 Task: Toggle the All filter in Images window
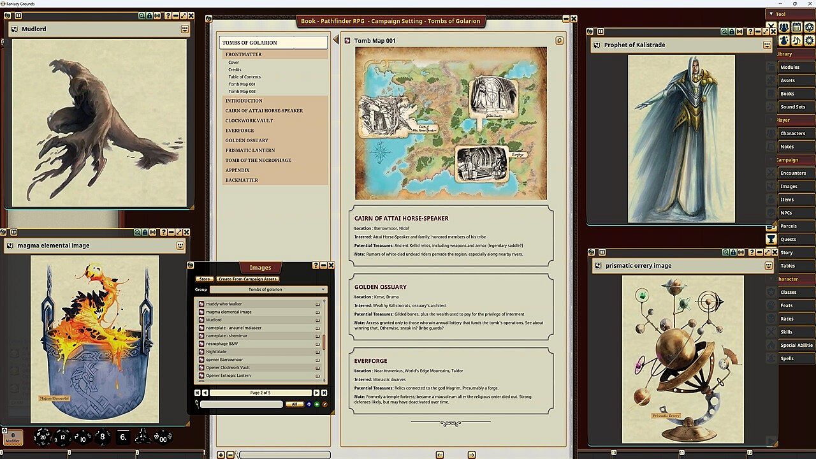click(294, 404)
